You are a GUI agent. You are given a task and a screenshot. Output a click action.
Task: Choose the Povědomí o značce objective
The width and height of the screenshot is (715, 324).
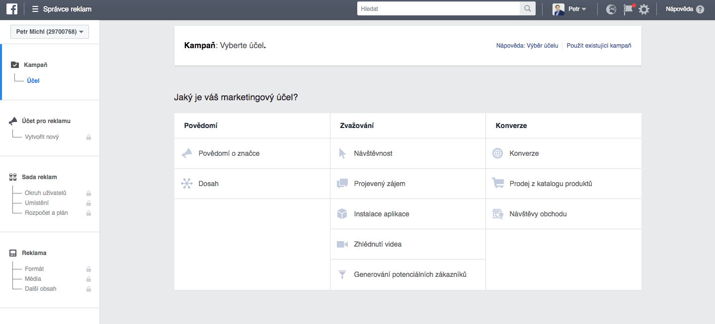tap(252, 153)
